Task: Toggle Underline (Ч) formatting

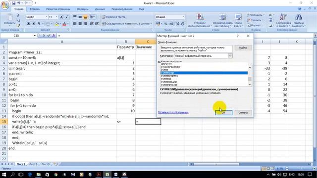Action: pyautogui.click(x=39, y=24)
